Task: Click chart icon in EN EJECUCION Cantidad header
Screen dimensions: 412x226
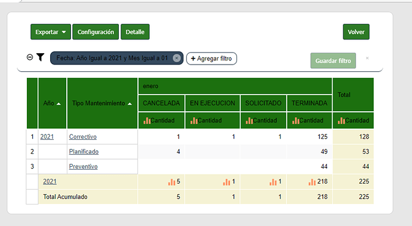Action: click(194, 121)
